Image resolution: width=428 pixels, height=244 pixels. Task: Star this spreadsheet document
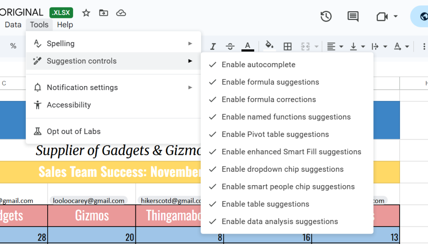[86, 13]
